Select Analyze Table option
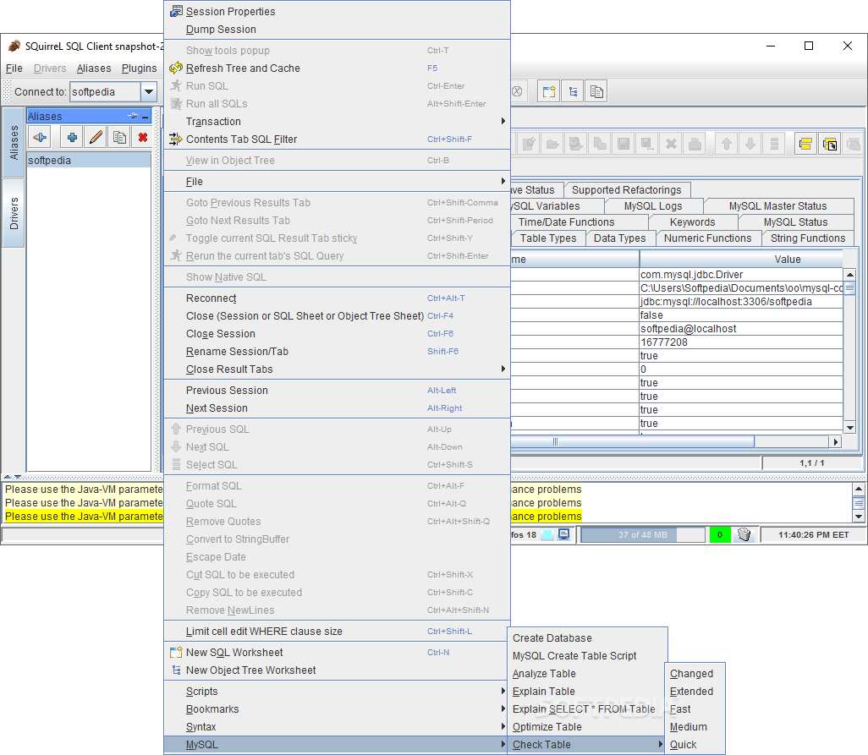 tap(587, 674)
